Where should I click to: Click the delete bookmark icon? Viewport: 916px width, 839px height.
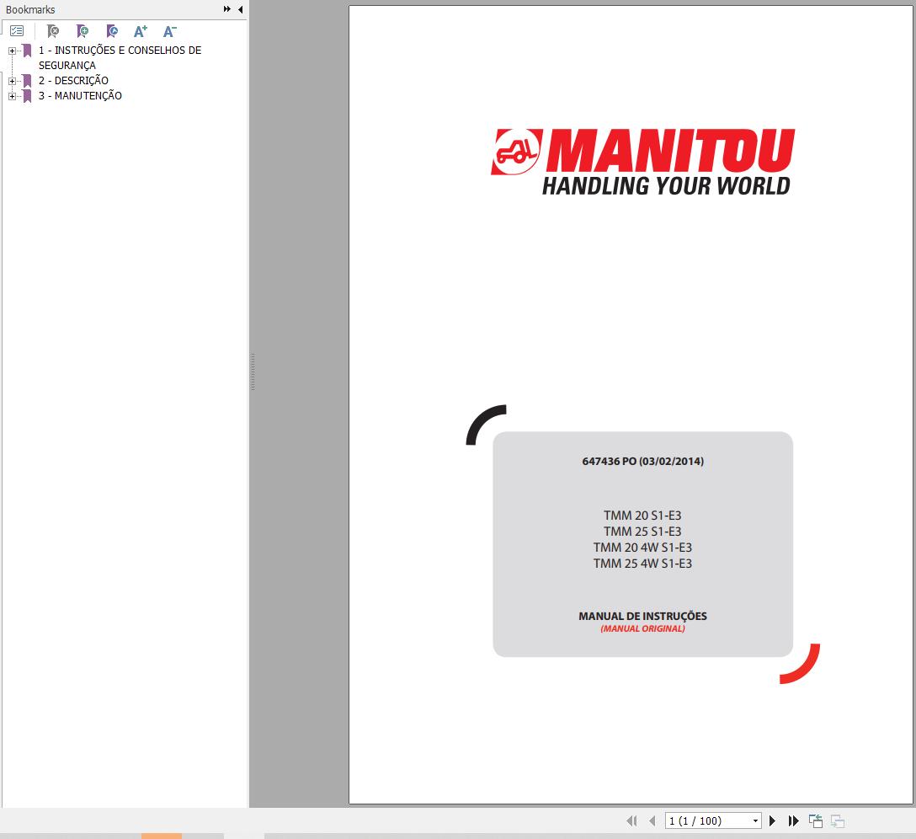coord(52,31)
